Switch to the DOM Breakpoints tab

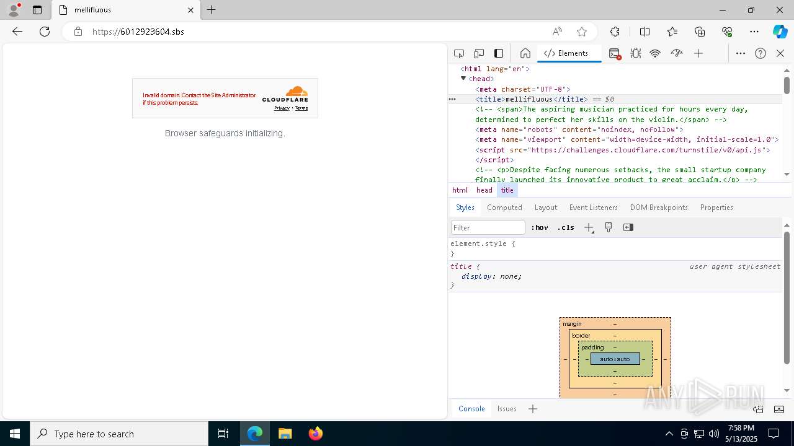pyautogui.click(x=659, y=208)
